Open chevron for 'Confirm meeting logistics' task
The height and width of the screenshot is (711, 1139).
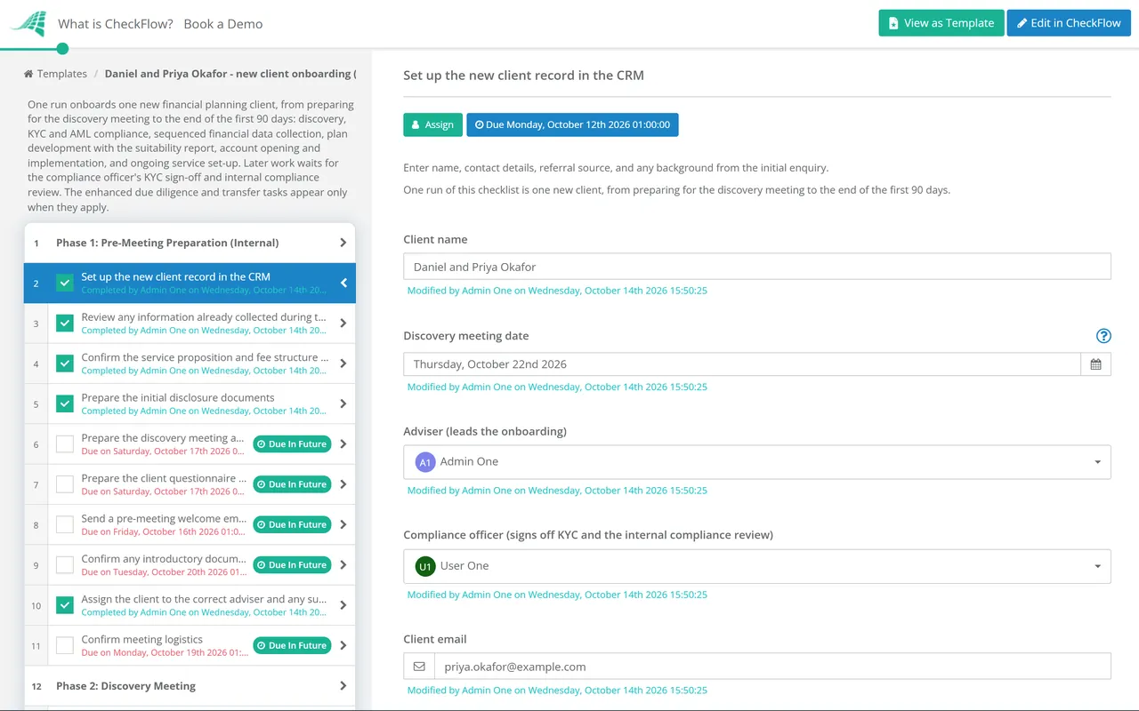[343, 646]
